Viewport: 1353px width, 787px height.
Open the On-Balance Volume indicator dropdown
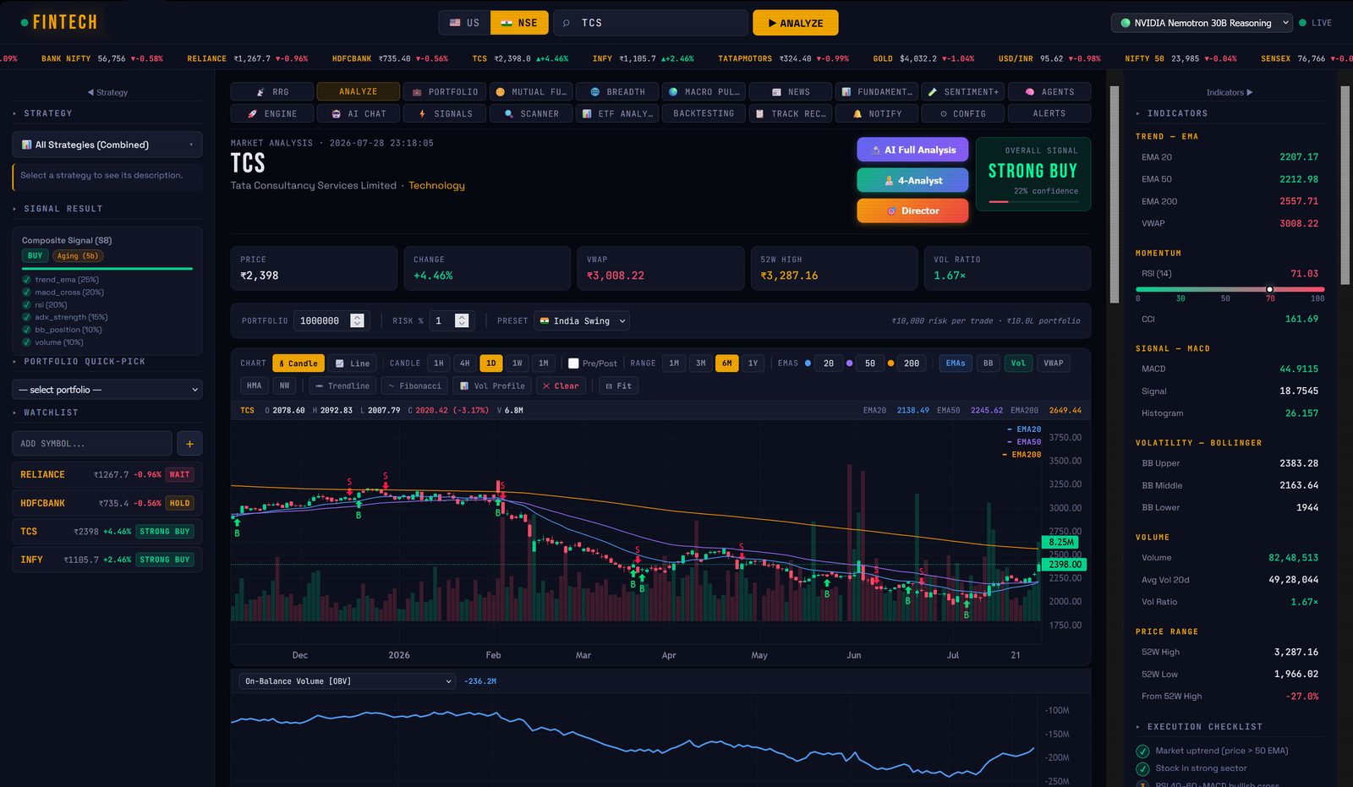click(348, 681)
